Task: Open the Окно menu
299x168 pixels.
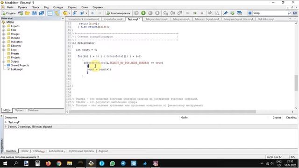Action: [x=85, y=7]
